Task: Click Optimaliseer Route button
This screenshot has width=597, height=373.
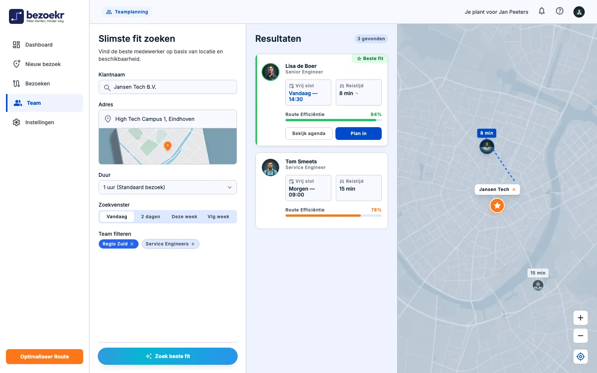Action: pos(44,357)
